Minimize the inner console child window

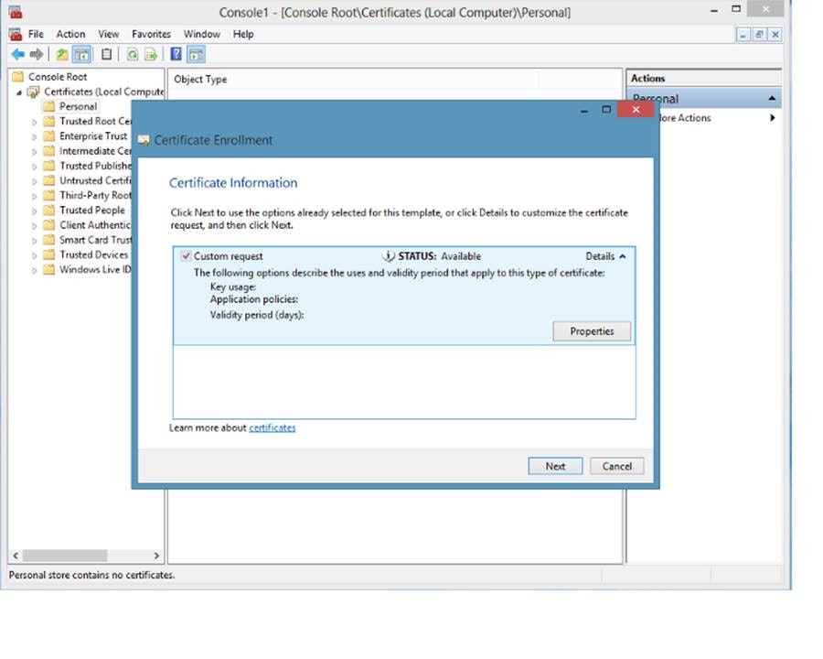(743, 35)
